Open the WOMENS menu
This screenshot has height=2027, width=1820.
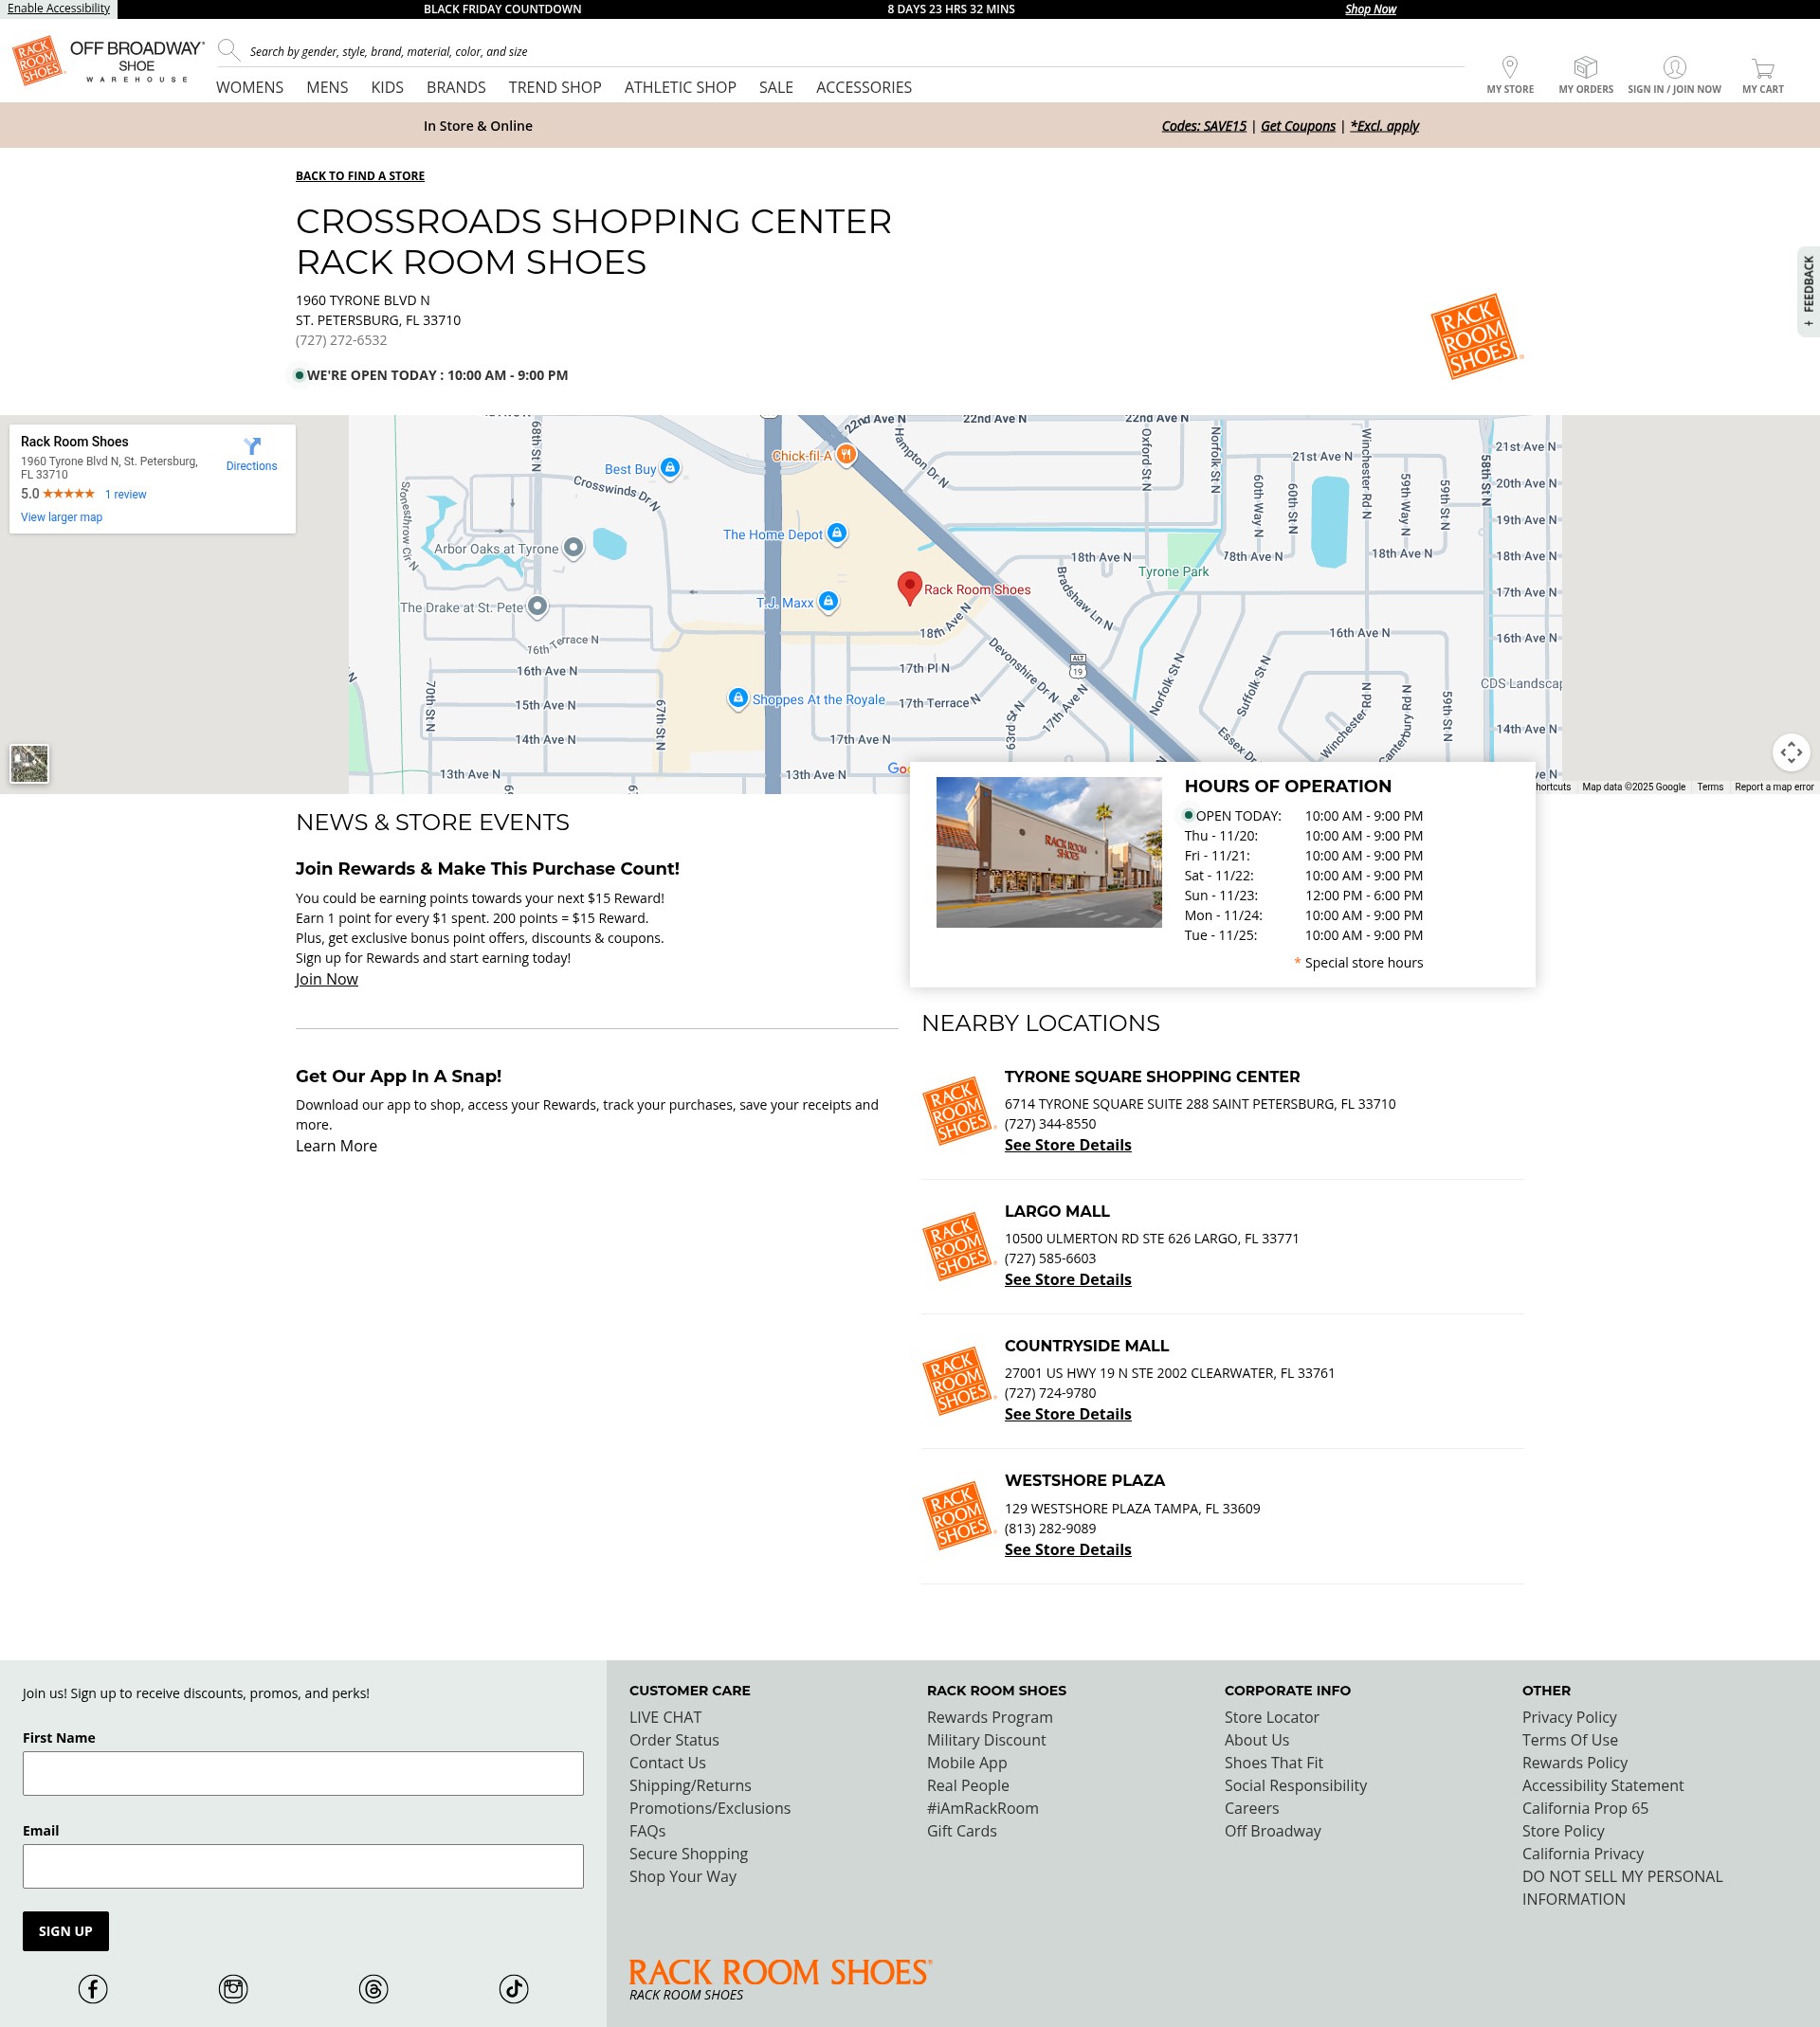tap(250, 87)
